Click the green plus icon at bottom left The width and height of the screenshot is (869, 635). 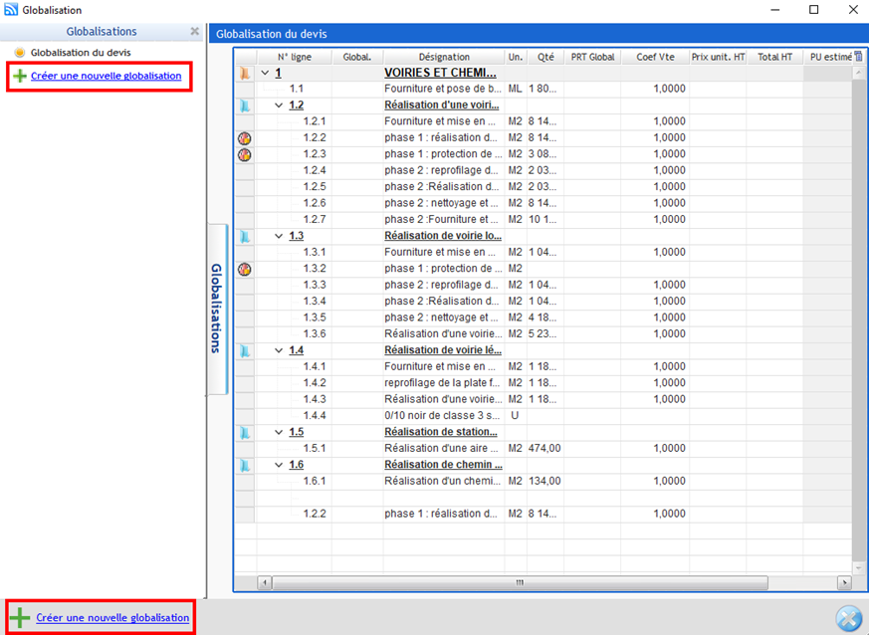pyautogui.click(x=20, y=618)
